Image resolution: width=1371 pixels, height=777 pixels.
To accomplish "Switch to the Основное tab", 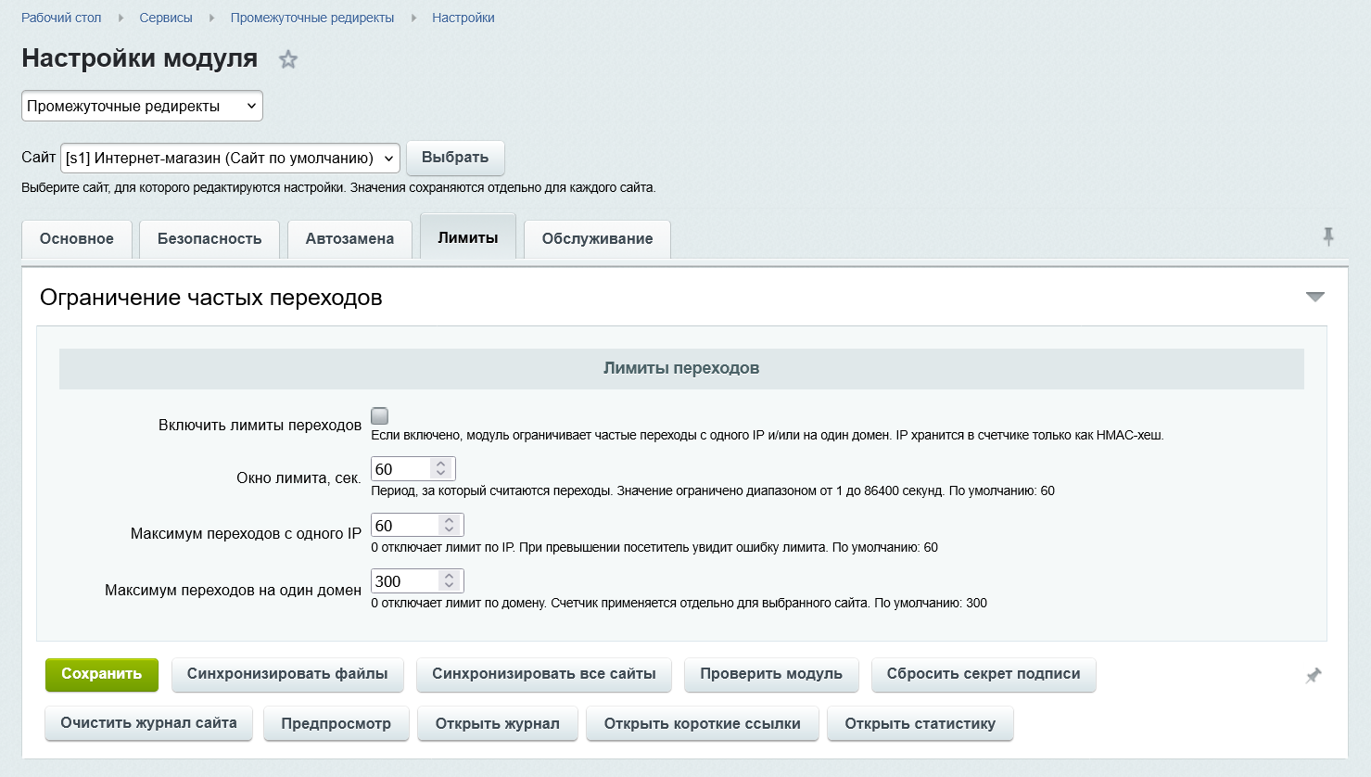I will click(x=77, y=238).
